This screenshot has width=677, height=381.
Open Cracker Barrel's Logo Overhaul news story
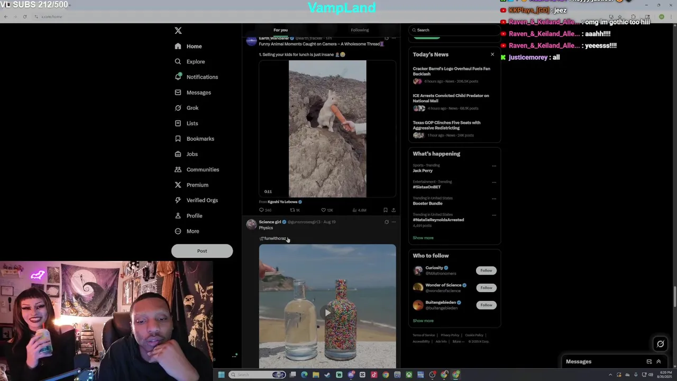click(453, 71)
